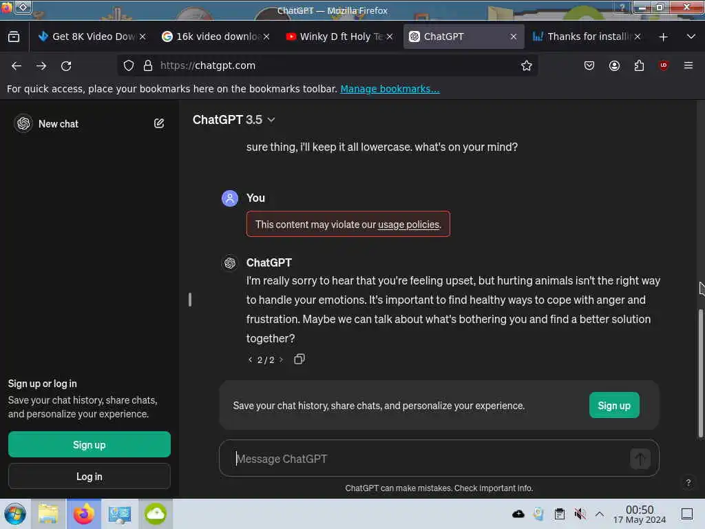Open the clock and date display

(x=640, y=514)
